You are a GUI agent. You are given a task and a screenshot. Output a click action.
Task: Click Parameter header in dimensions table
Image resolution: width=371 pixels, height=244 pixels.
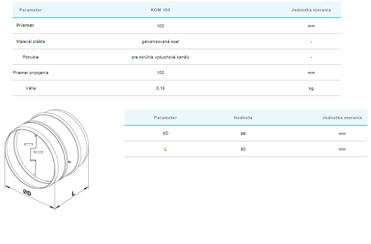pos(165,118)
